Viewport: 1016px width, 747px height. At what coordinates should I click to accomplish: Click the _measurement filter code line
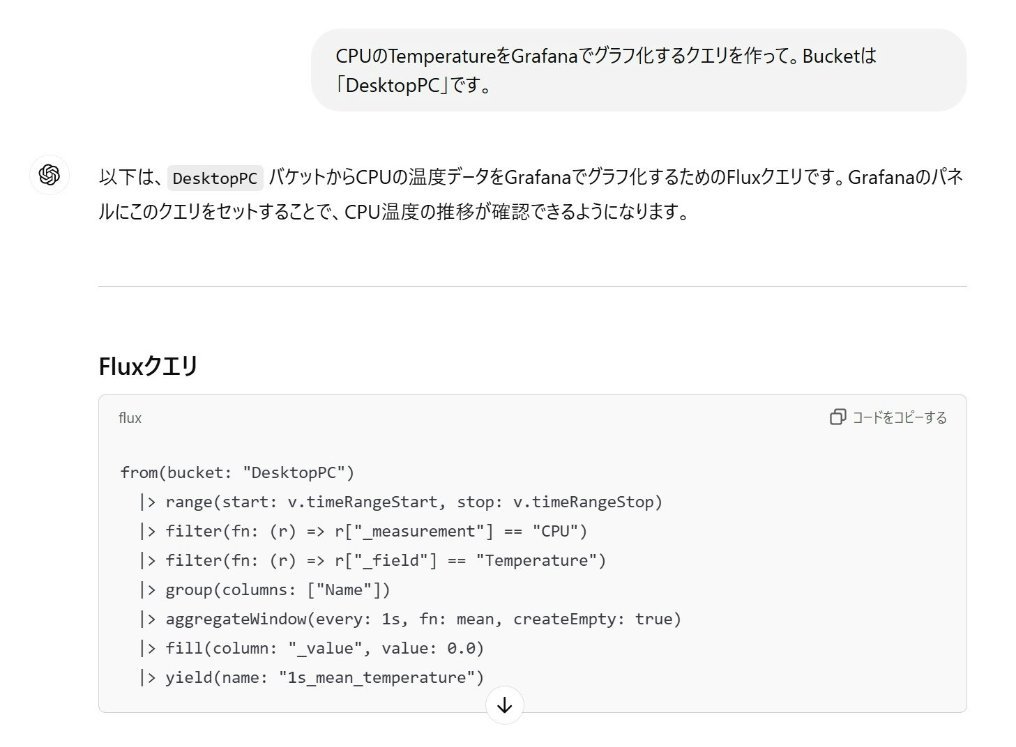click(363, 531)
